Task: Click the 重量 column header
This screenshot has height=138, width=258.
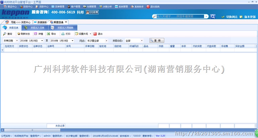Action: pos(175,46)
